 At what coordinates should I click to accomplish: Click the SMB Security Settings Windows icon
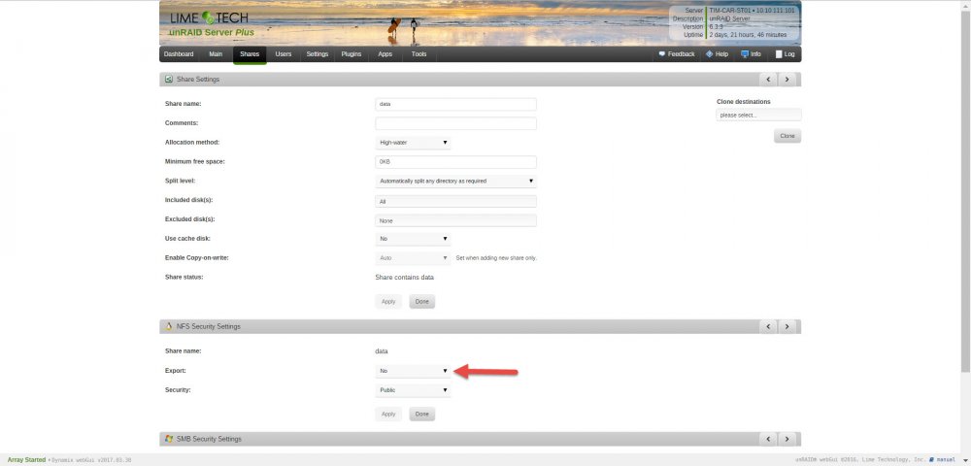click(x=168, y=439)
